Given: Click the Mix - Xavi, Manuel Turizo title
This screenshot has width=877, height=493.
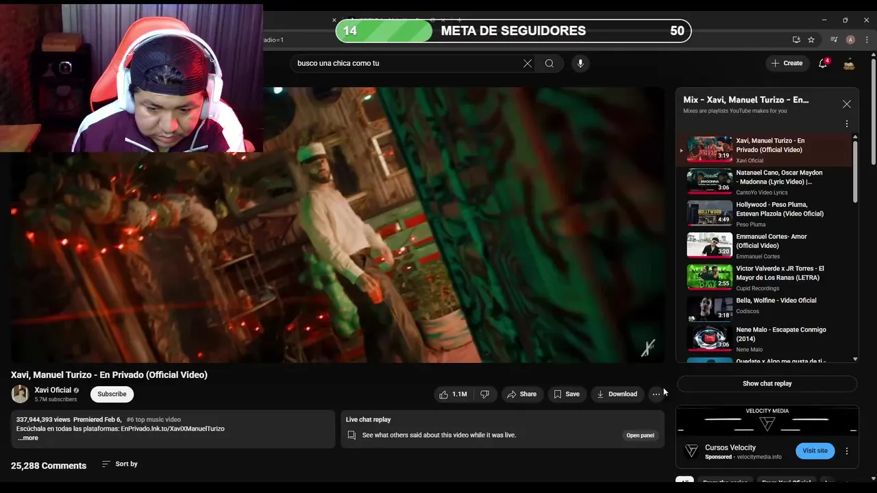Looking at the screenshot, I should click(746, 100).
